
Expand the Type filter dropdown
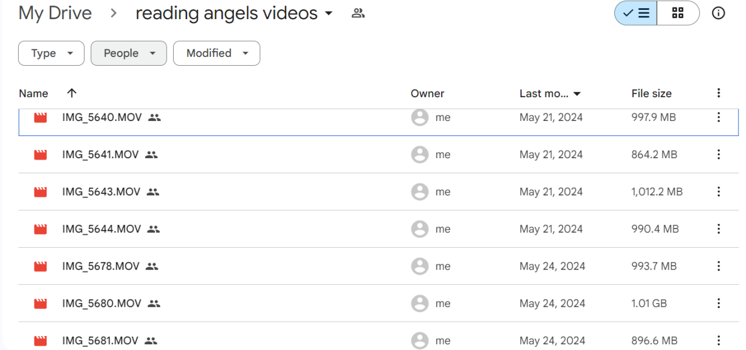tap(51, 53)
